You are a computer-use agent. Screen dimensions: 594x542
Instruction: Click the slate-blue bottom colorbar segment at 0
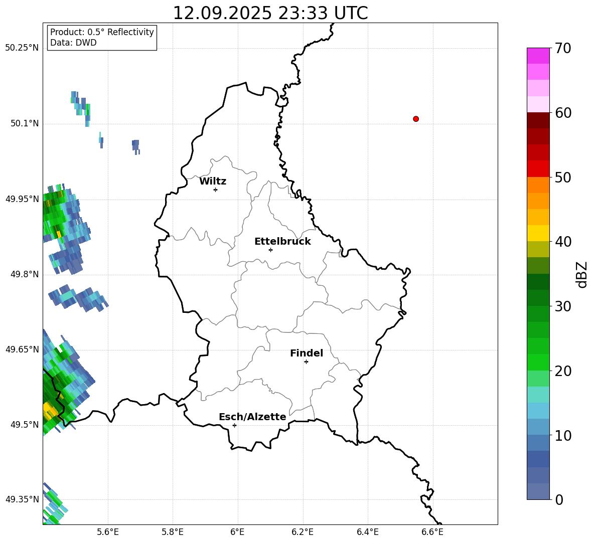pyautogui.click(x=538, y=491)
